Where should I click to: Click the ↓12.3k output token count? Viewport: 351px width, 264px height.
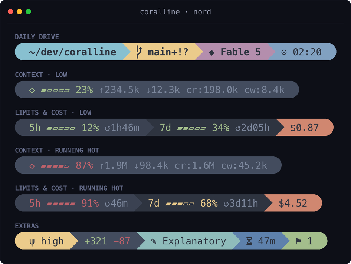(x=163, y=90)
